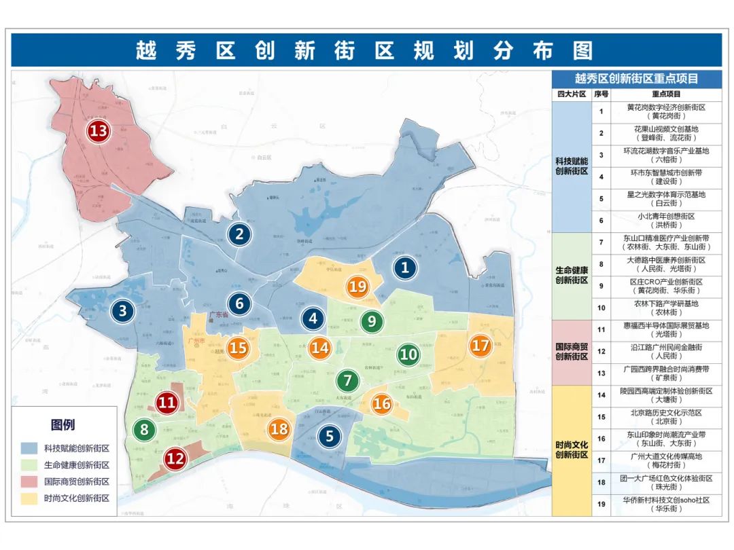Select the blue map marker numbered 2
This screenshot has width=734, height=550.
pyautogui.click(x=239, y=234)
